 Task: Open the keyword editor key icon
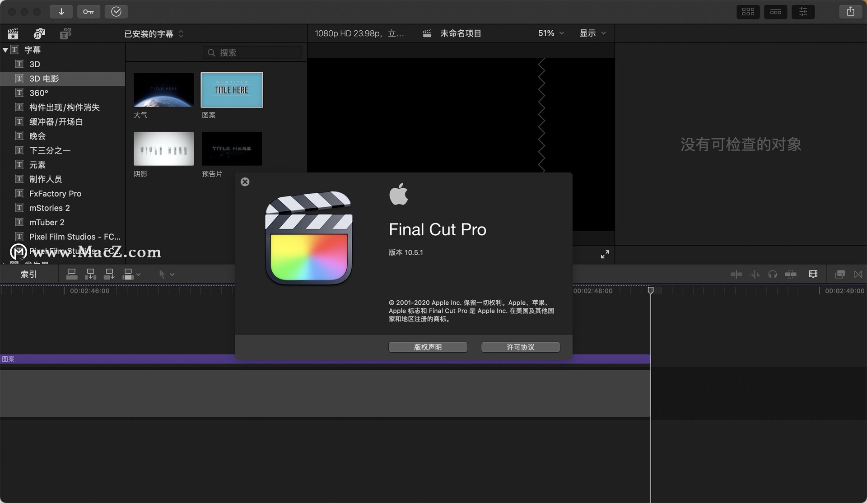89,12
